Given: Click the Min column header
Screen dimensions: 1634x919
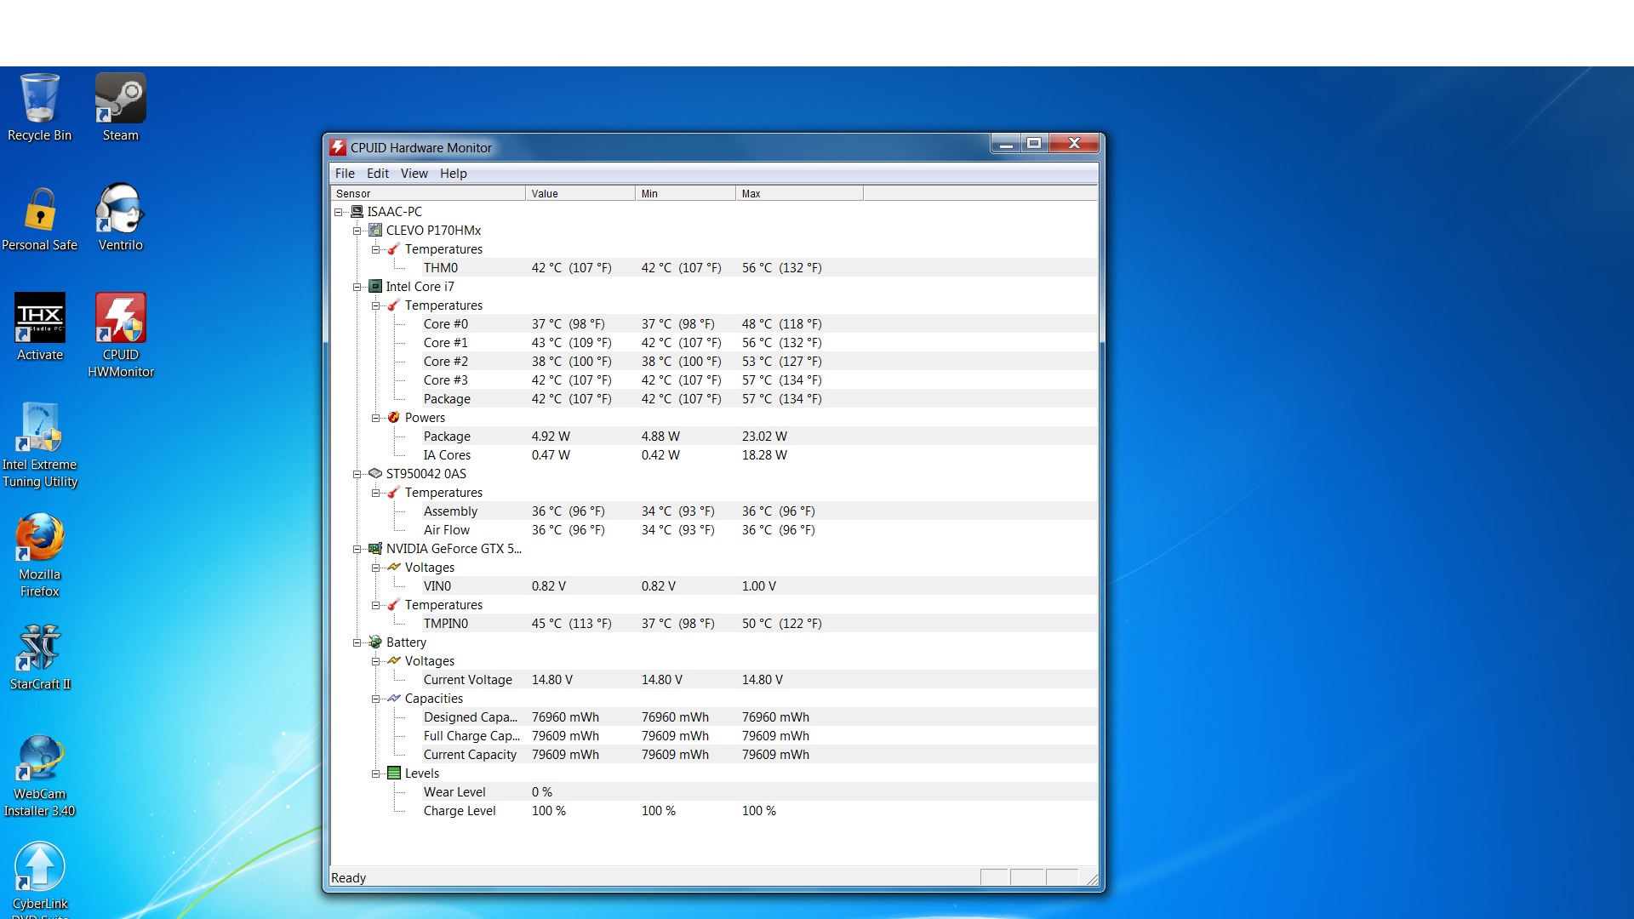Looking at the screenshot, I should point(686,194).
